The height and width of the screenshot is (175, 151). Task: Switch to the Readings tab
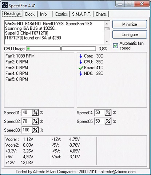[x=12, y=13]
